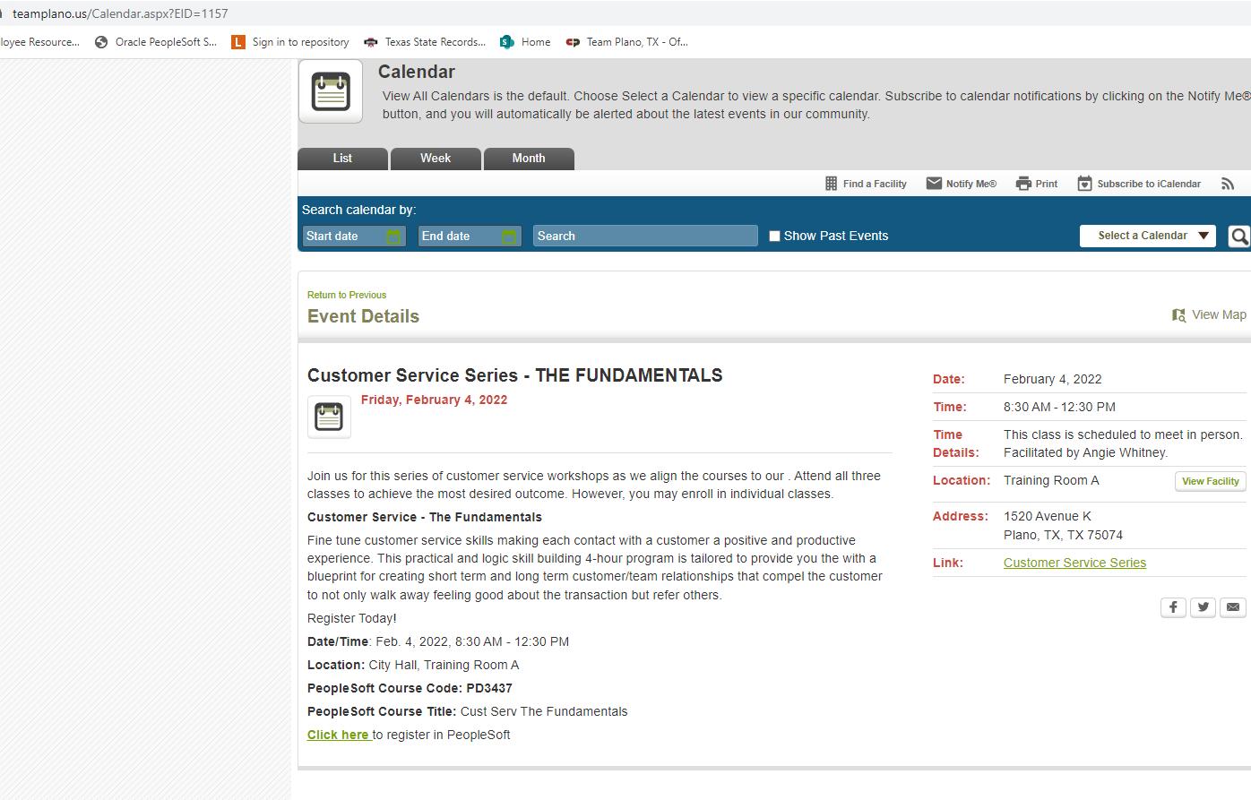Click the Print printer icon
Viewport: 1251px width, 800px height.
[1023, 183]
